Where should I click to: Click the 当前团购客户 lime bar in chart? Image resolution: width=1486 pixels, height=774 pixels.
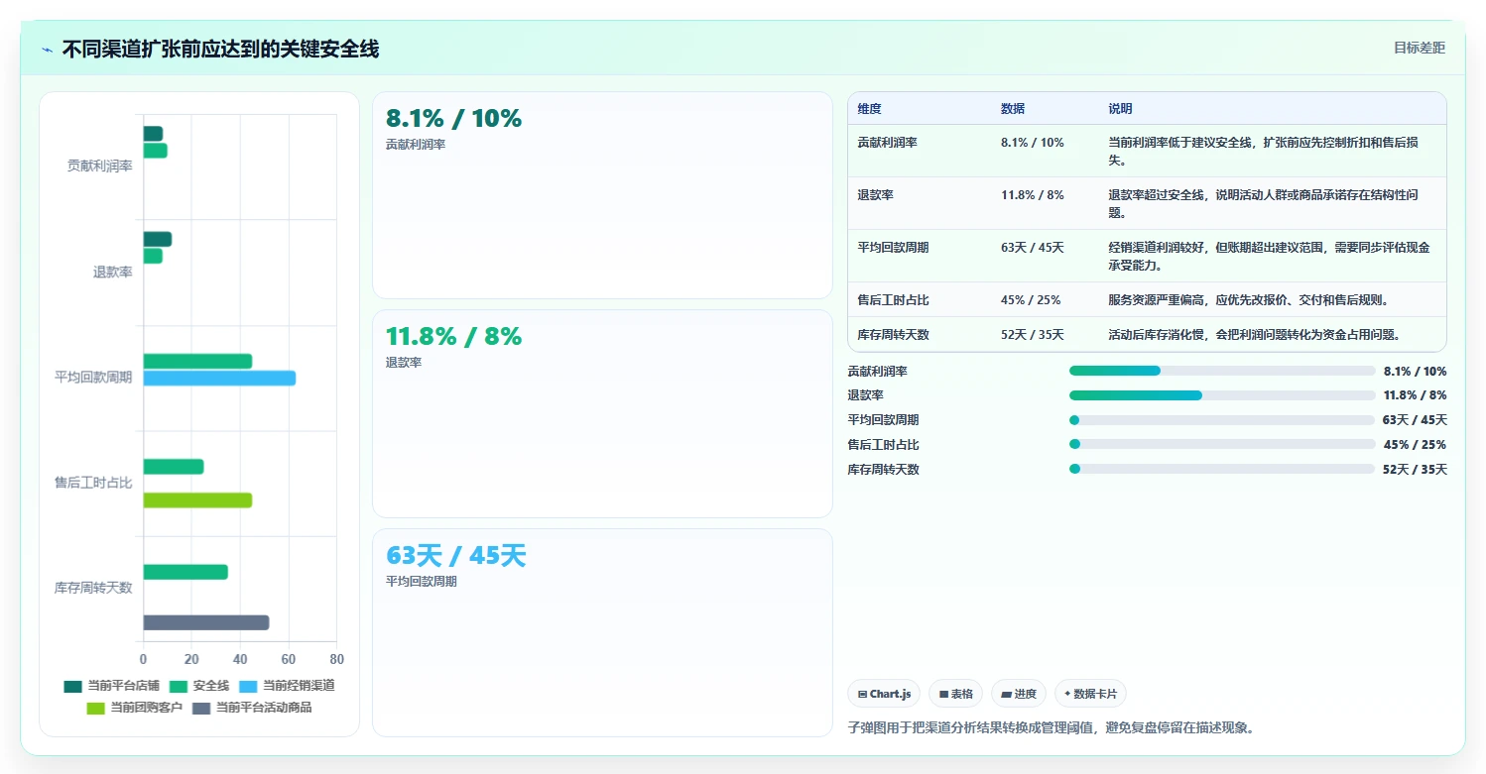(x=197, y=500)
